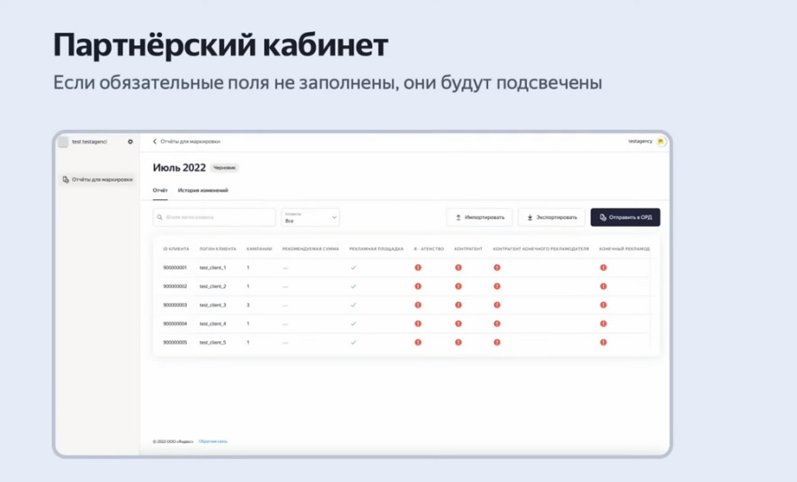This screenshot has width=797, height=482.
Task: Click Контрагент конечного рекламодателя error for test_client_3
Action: pyautogui.click(x=497, y=305)
